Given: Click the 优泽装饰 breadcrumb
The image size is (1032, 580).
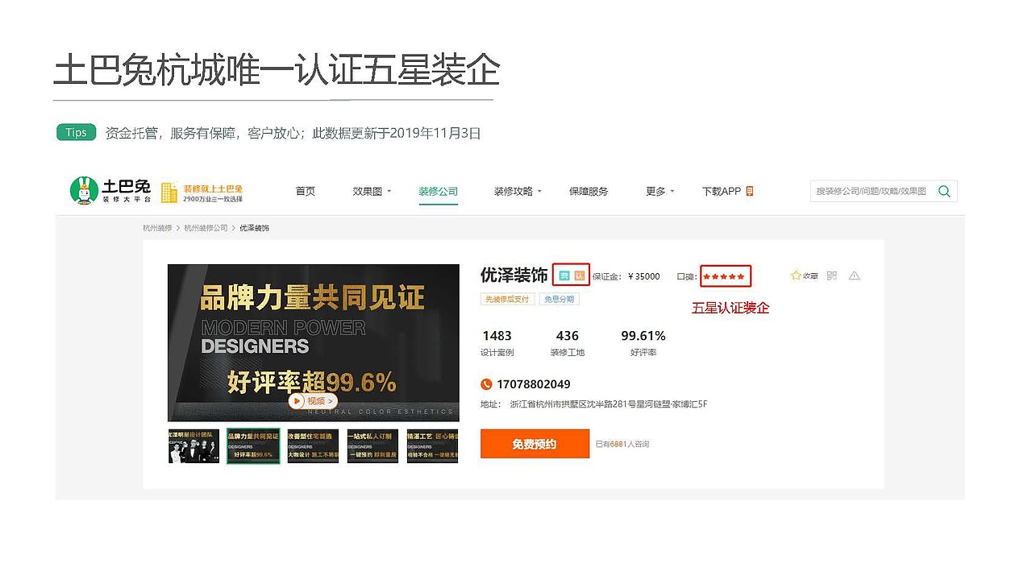Looking at the screenshot, I should click(255, 228).
